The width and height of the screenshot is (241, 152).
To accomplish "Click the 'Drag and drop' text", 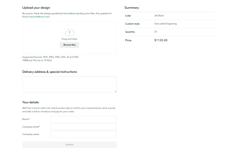I will (x=69, y=39).
